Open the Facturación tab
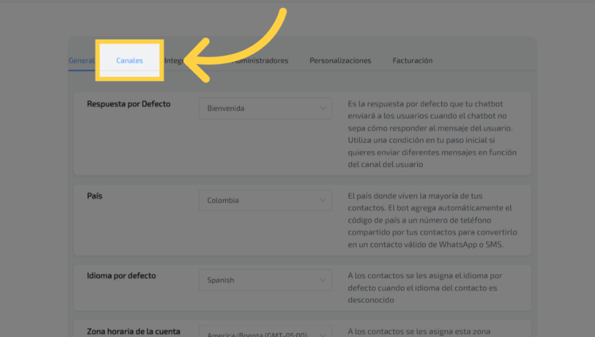Image resolution: width=595 pixels, height=337 pixels. click(412, 60)
